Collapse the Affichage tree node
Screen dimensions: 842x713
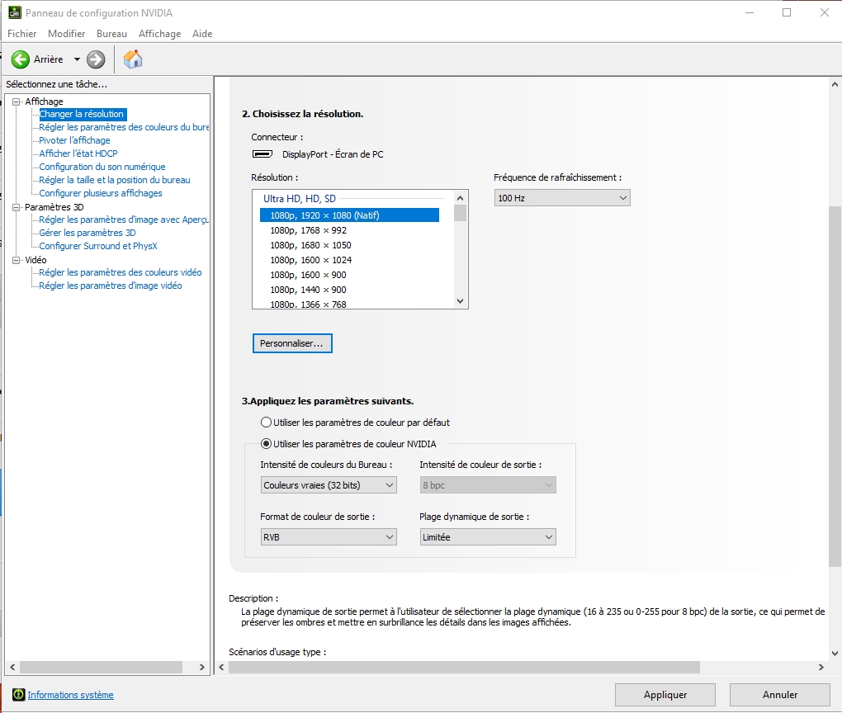(x=17, y=102)
